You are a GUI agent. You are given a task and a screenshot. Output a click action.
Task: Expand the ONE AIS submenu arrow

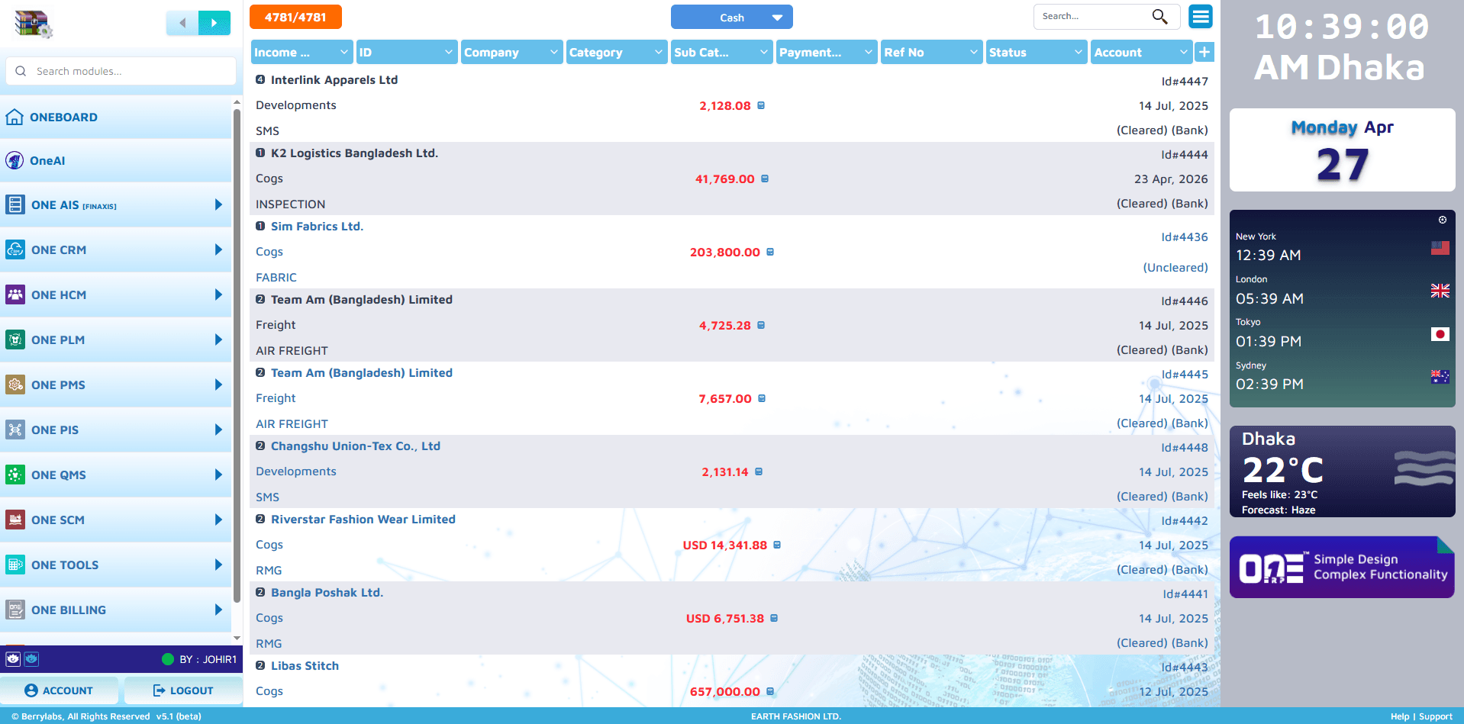(218, 204)
